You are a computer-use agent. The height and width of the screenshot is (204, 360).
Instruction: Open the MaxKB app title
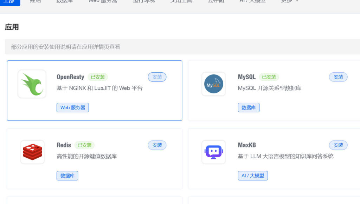click(x=247, y=145)
